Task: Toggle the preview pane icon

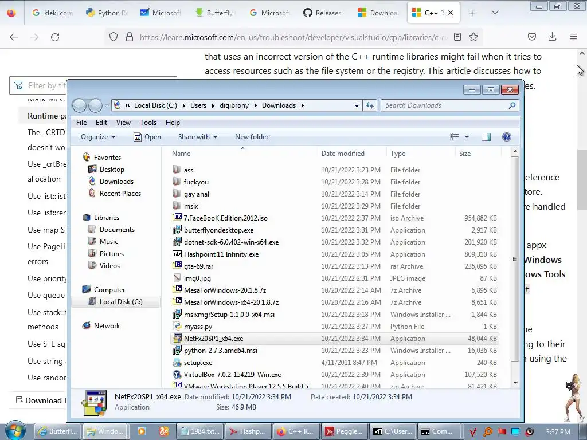Action: coord(486,137)
